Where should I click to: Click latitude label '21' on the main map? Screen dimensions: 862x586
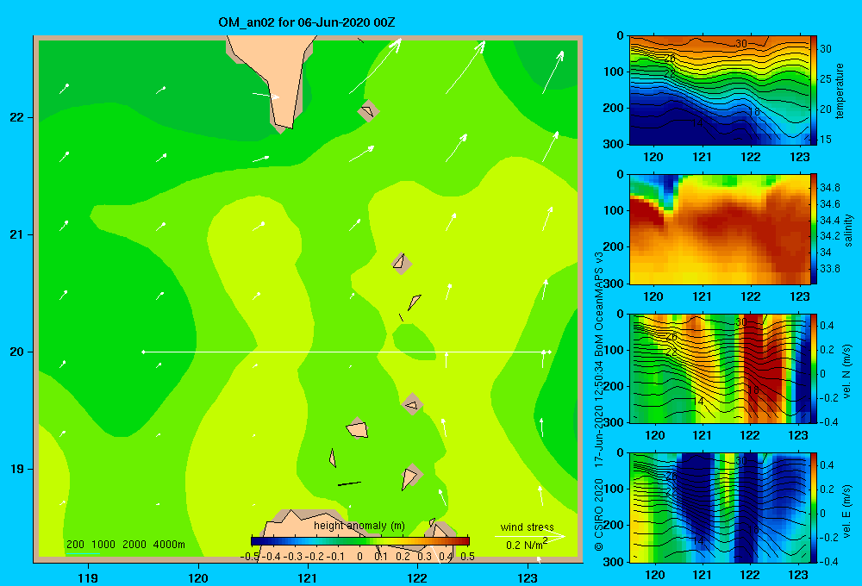coord(16,234)
